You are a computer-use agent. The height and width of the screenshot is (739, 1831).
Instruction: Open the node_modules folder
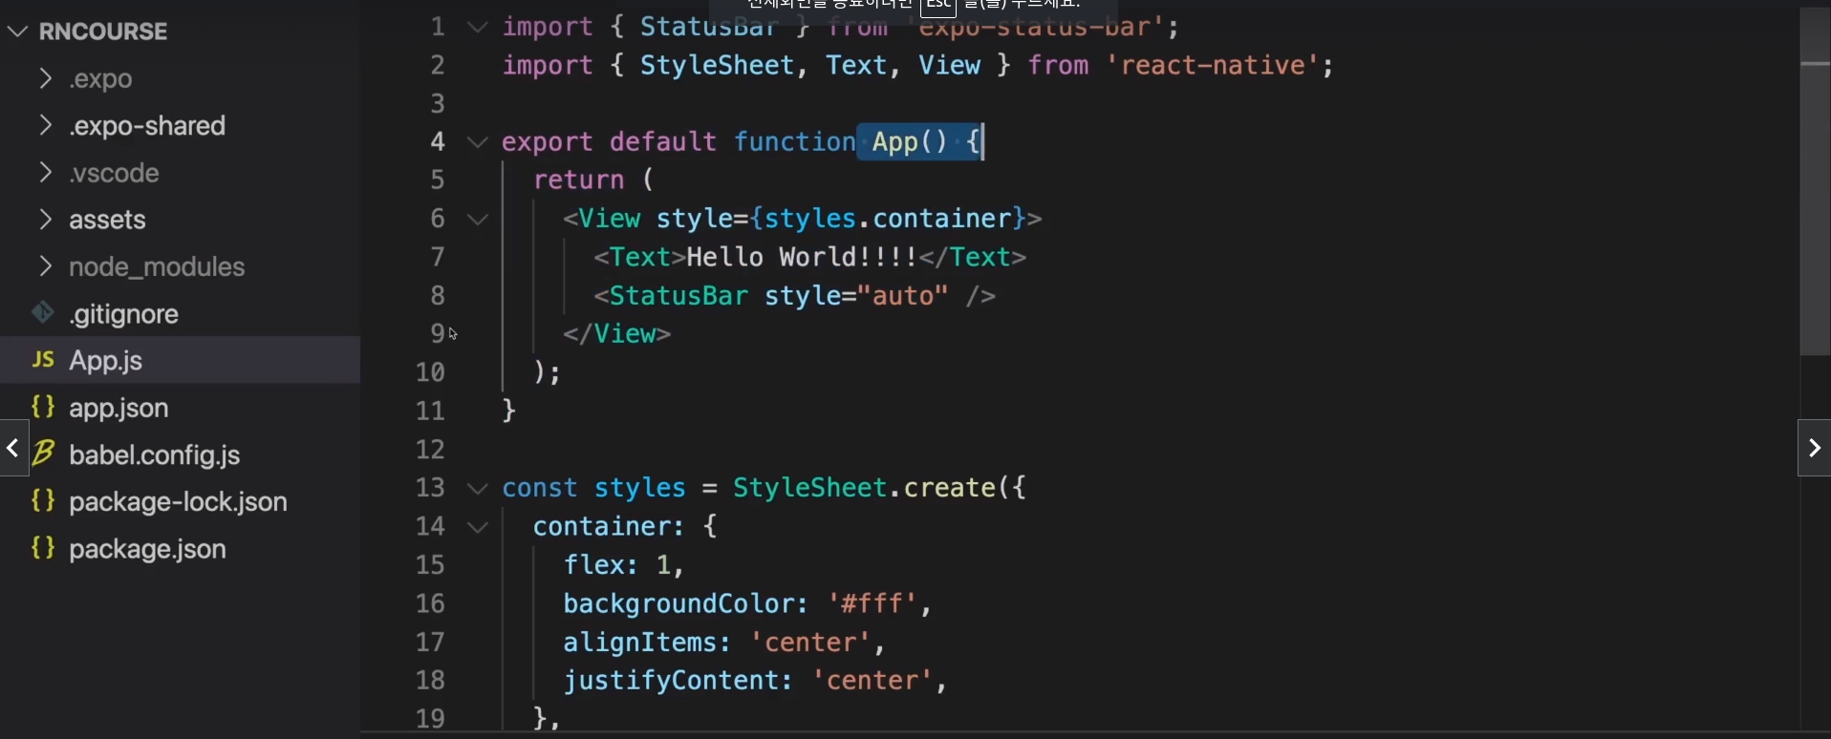tap(157, 267)
